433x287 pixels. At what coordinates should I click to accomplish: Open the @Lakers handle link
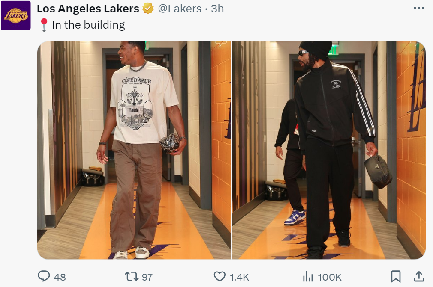[x=180, y=9]
